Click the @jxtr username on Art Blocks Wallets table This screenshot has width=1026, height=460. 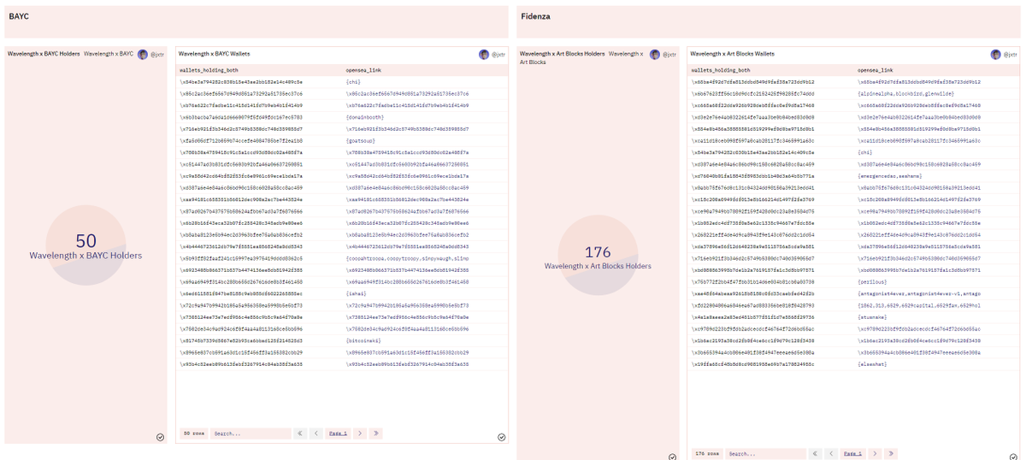coord(1009,54)
